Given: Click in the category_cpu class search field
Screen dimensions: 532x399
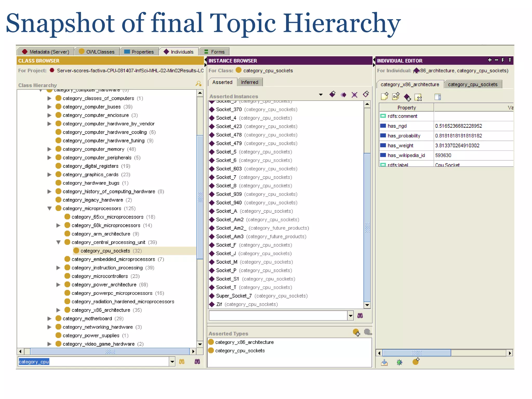Looking at the screenshot, I should point(94,362).
